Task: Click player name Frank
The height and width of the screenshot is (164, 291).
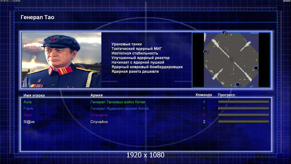Action: pyautogui.click(x=28, y=109)
